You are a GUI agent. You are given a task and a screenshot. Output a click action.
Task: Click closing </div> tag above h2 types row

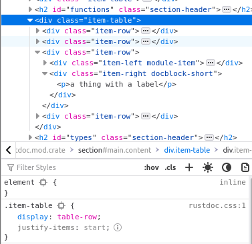pos(48,127)
